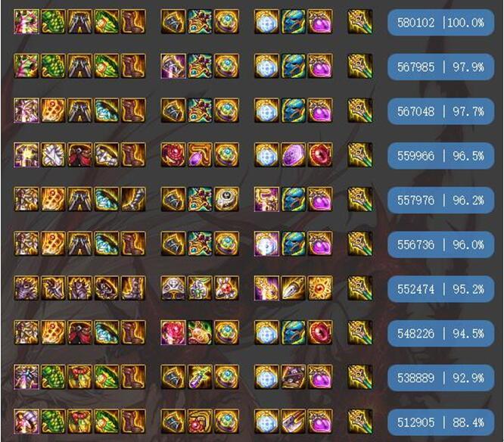The width and height of the screenshot is (504, 442).
Task: Click glowing white orb in 556736 row
Action: click(x=266, y=244)
